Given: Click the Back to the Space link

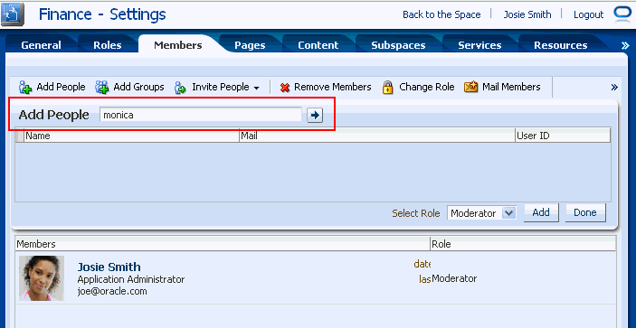Looking at the screenshot, I should click(441, 14).
